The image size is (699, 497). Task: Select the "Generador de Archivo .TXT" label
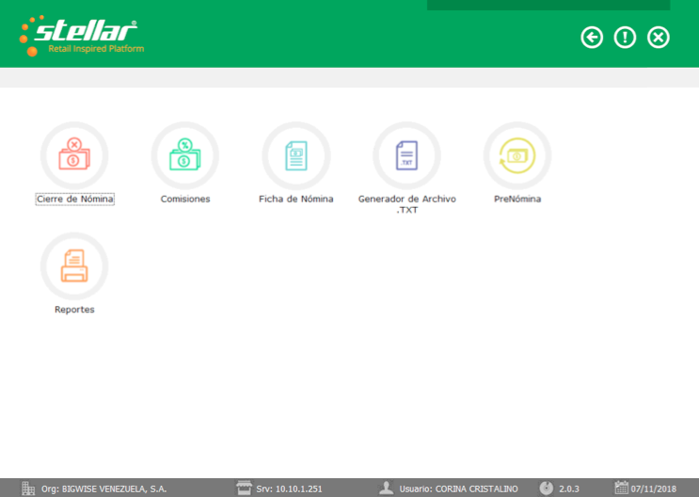(x=407, y=204)
